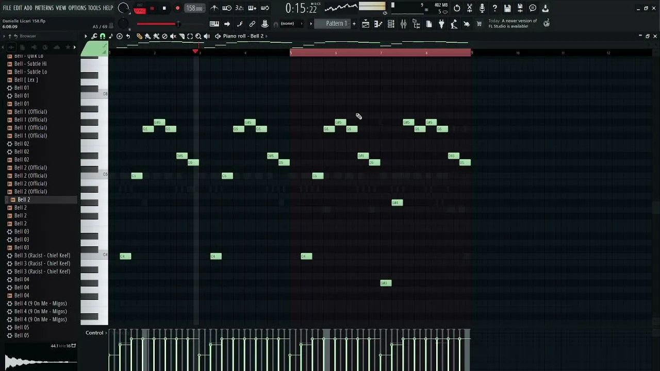Toggle the metronome icon
The height and width of the screenshot is (371, 660).
214,8
